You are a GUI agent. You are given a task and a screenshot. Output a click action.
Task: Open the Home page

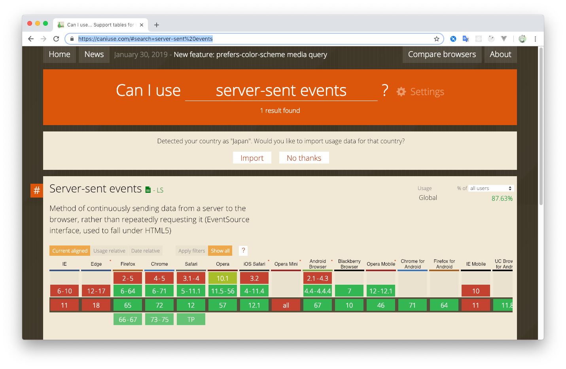[59, 55]
